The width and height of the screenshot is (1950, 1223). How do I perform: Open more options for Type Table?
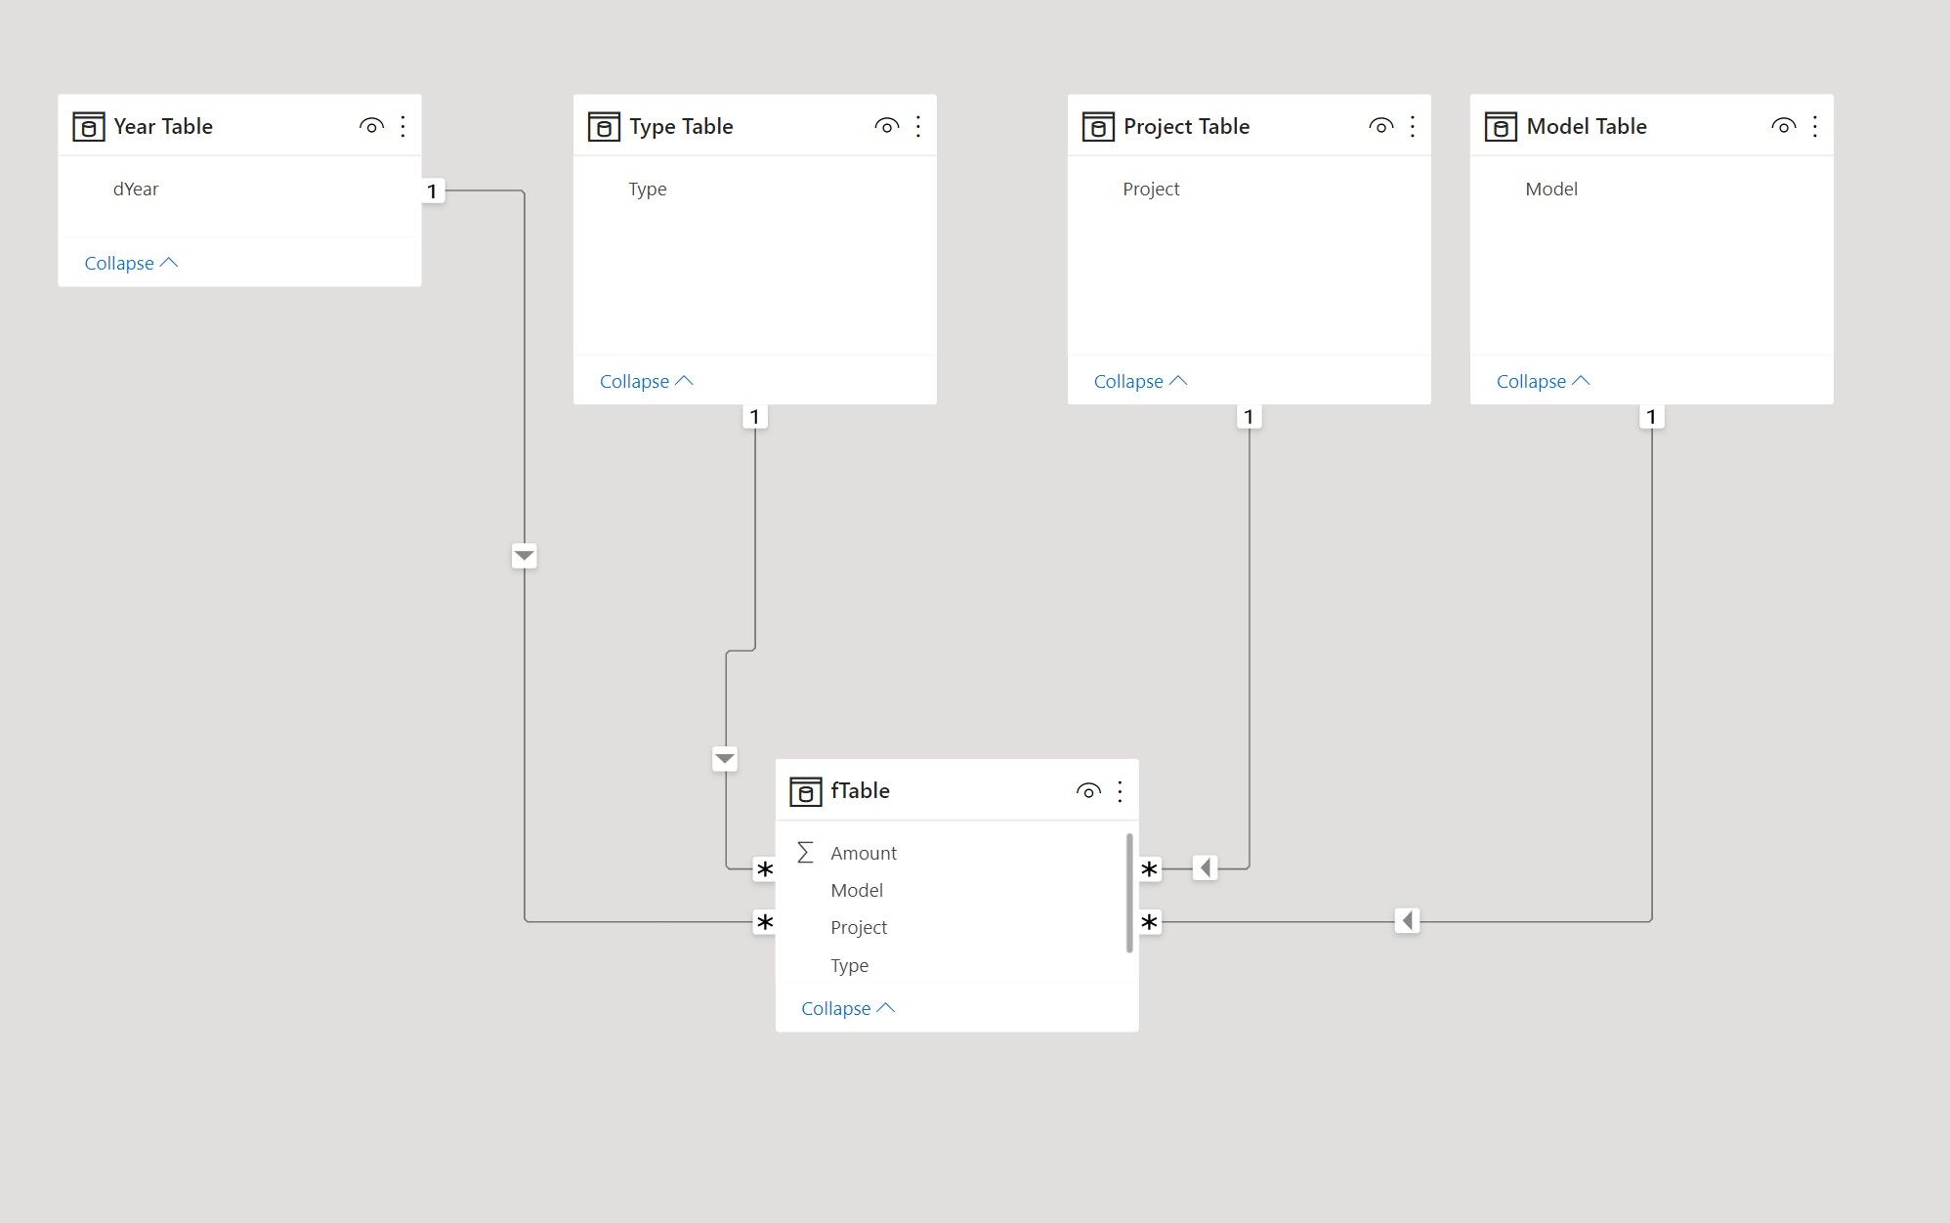(x=918, y=126)
